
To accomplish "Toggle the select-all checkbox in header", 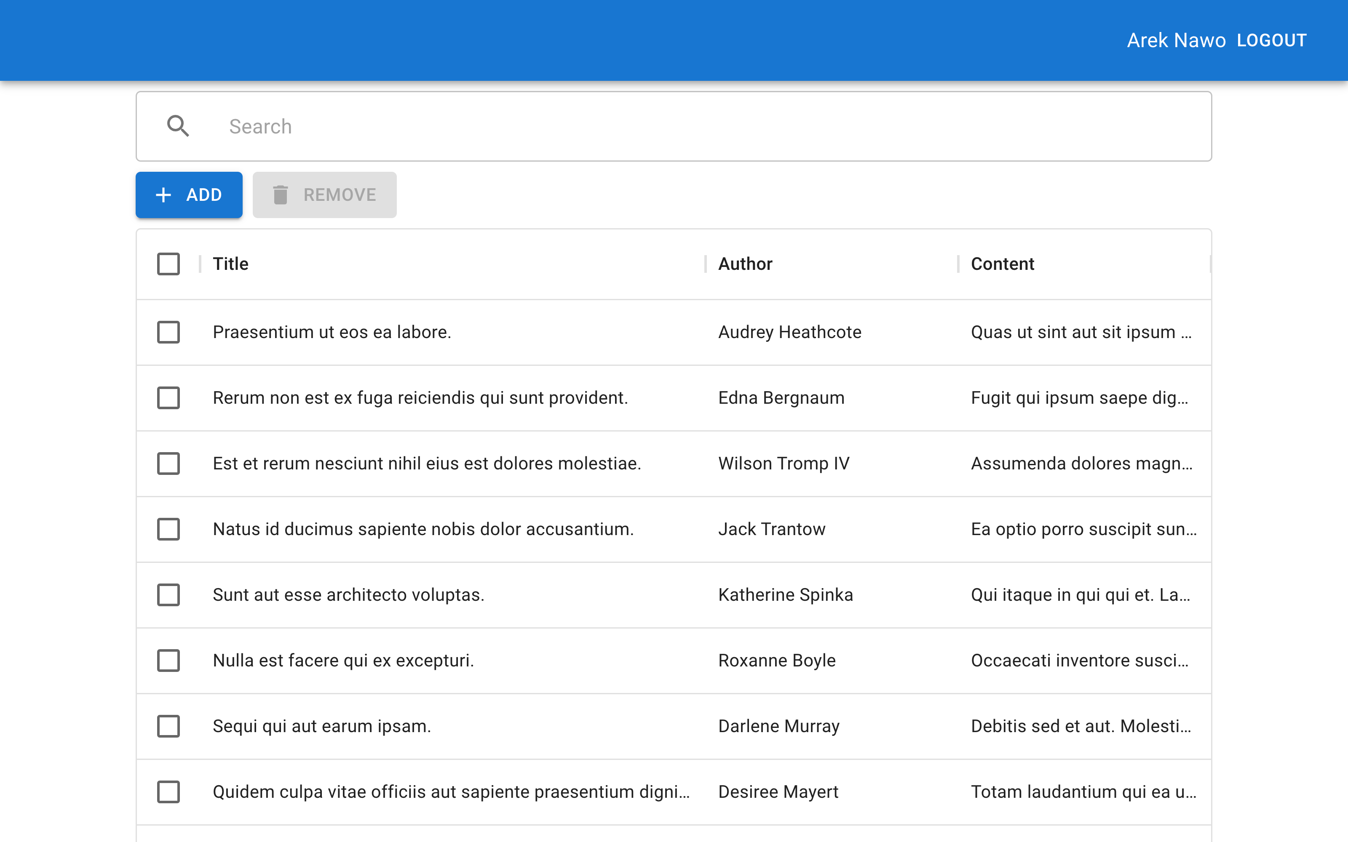I will [168, 264].
